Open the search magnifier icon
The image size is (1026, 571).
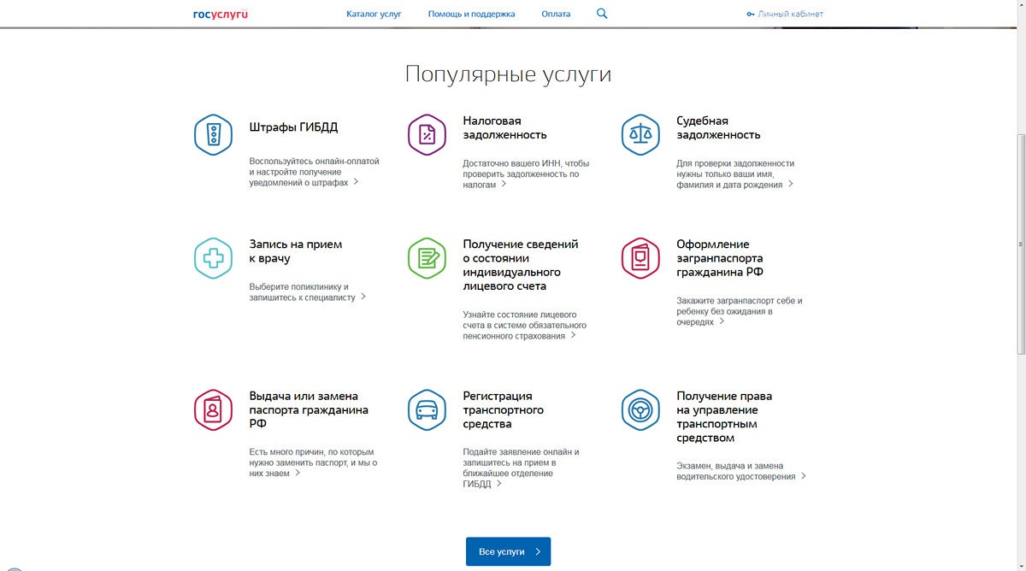tap(601, 13)
